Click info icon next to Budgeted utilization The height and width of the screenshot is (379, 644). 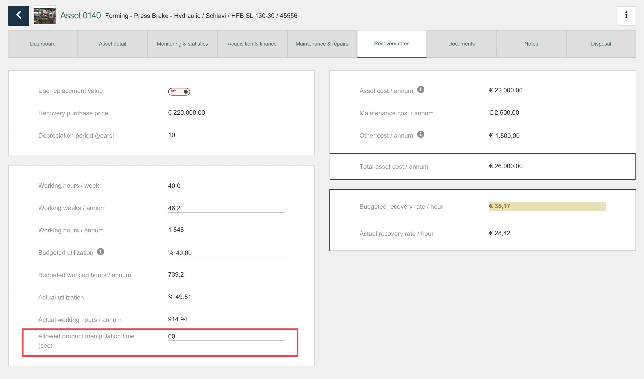coord(100,252)
